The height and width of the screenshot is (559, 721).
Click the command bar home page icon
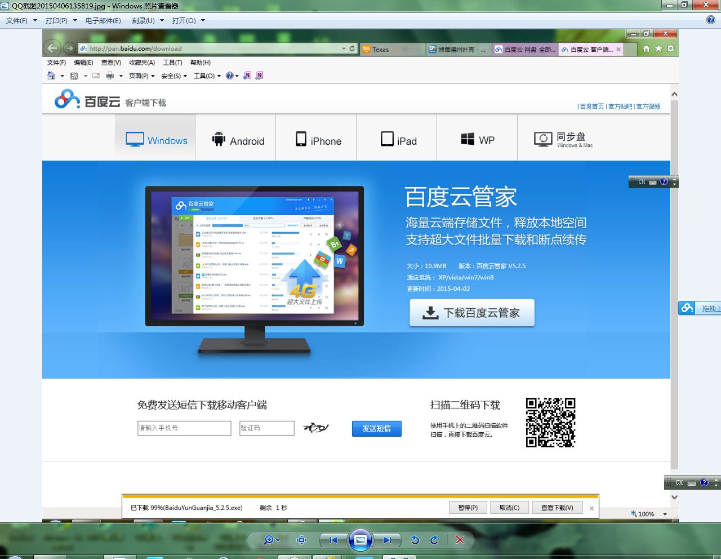click(51, 76)
